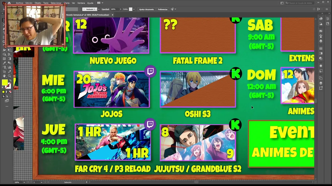Set paint mode to None
This screenshot has width=332, height=186.
click(x=10, y=92)
